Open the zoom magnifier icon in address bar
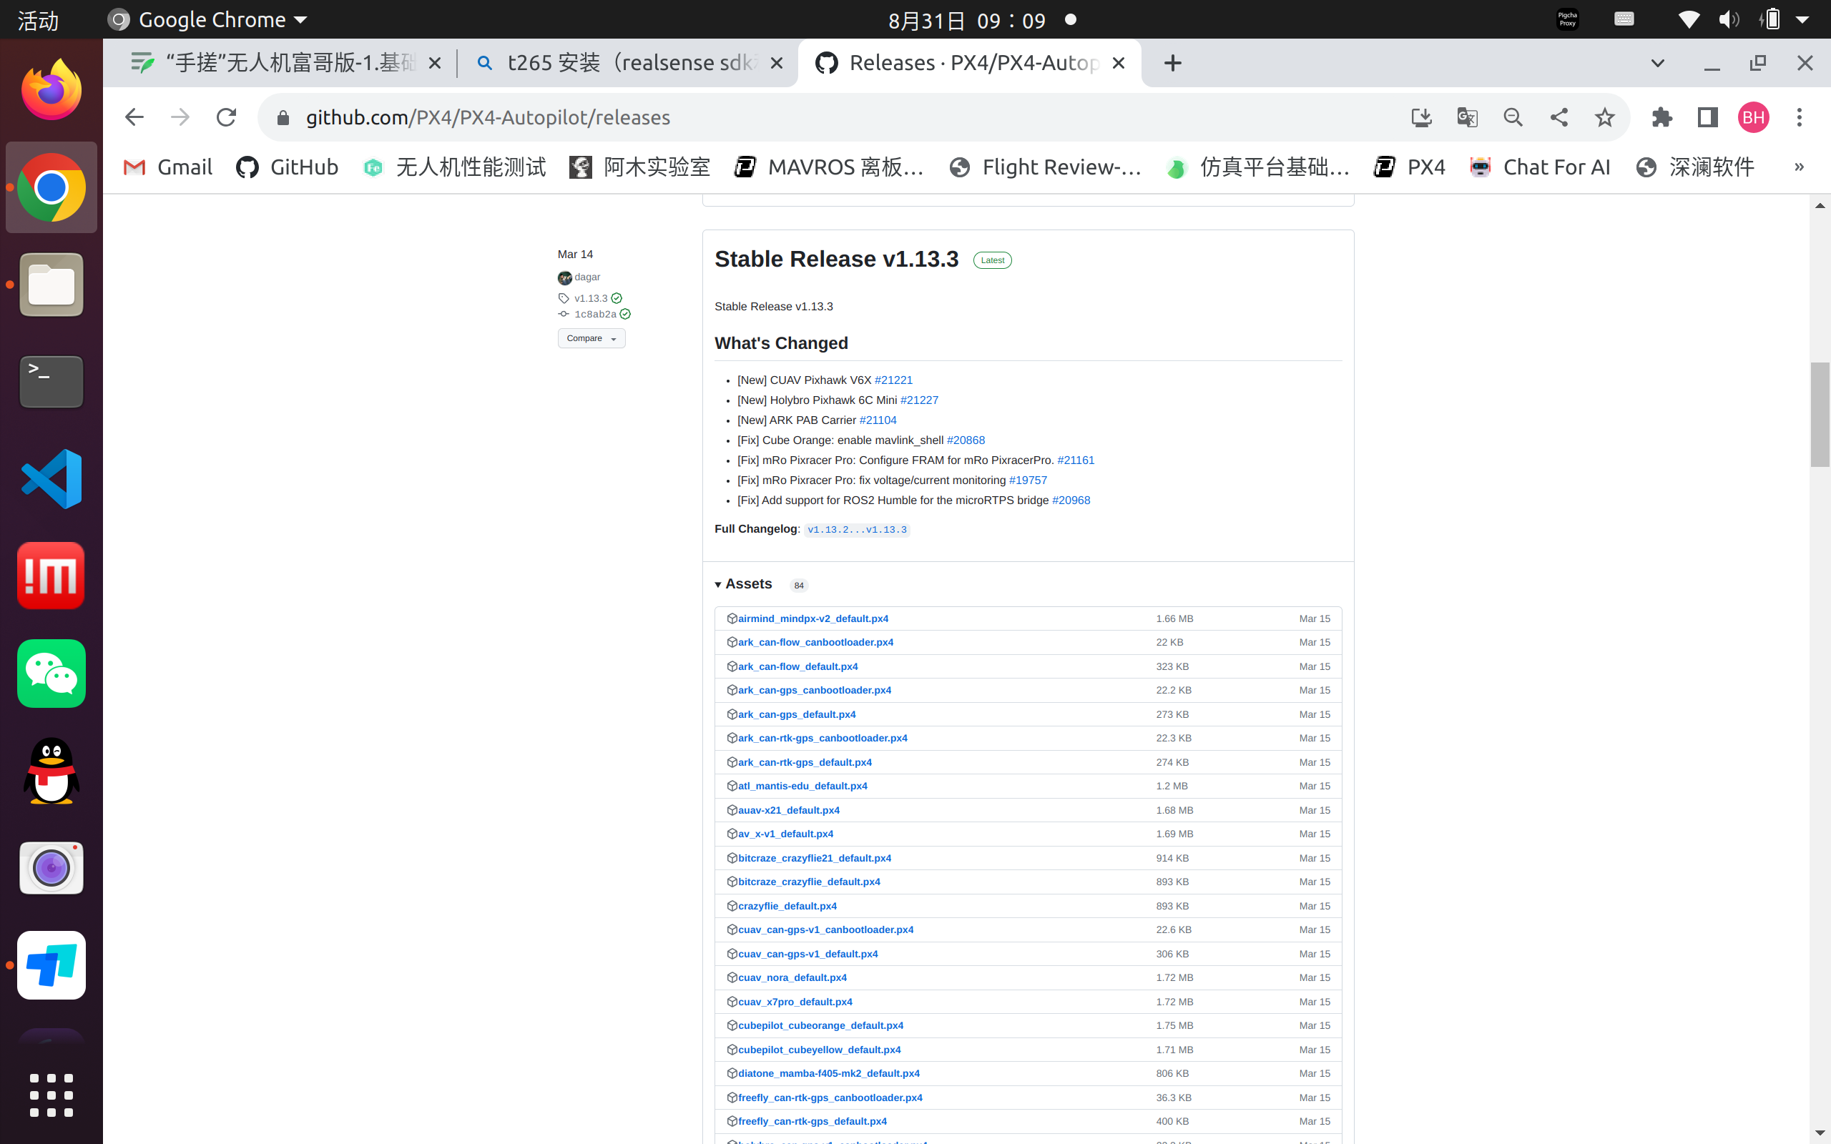 (x=1513, y=117)
